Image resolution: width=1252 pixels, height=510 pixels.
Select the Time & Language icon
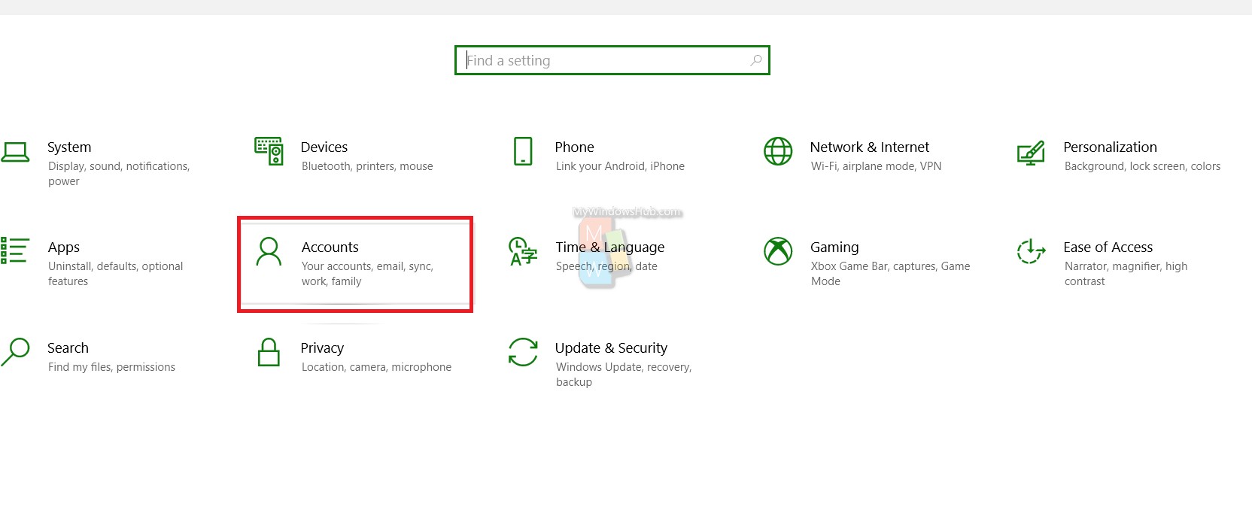click(x=523, y=251)
